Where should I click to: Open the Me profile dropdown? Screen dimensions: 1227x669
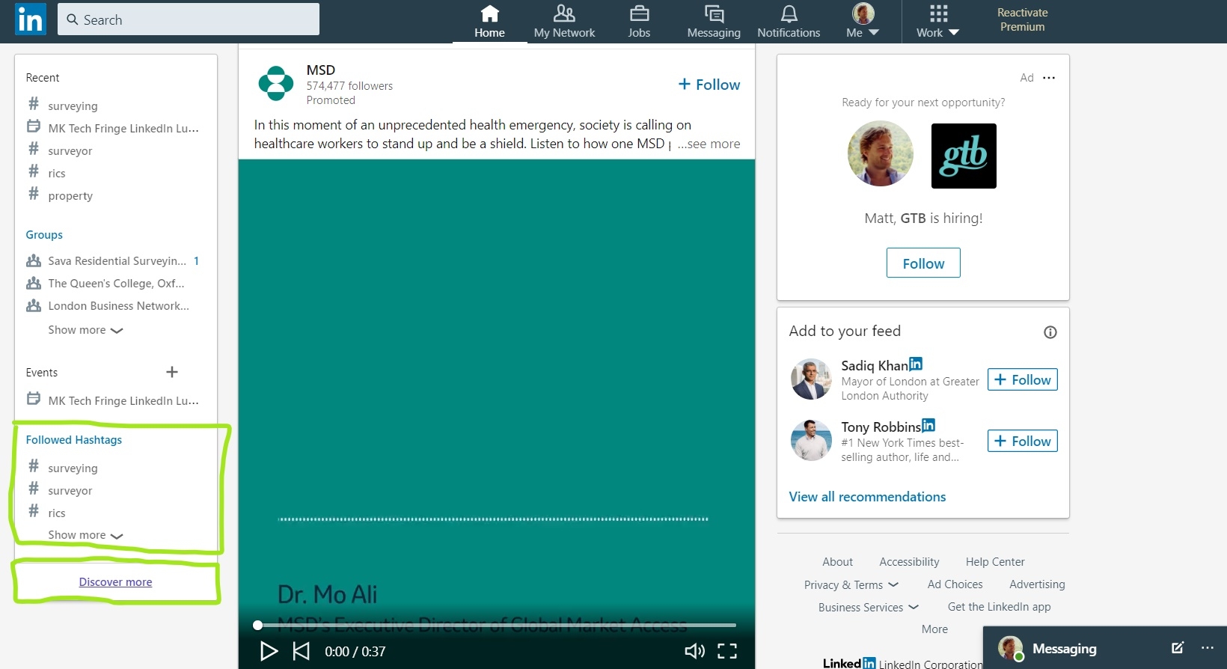coord(863,22)
